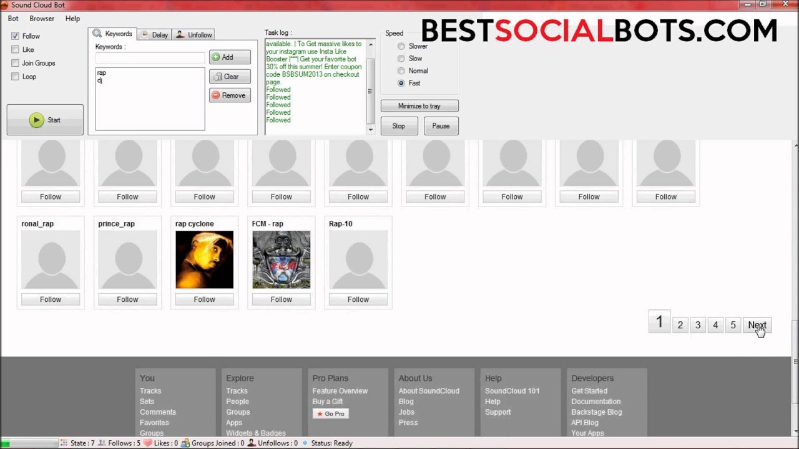
Task: Select the Slow speed option
Action: pos(401,59)
